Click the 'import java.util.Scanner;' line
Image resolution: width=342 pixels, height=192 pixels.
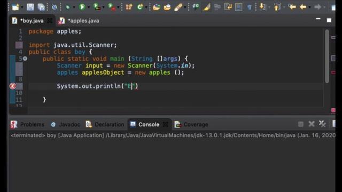click(73, 45)
